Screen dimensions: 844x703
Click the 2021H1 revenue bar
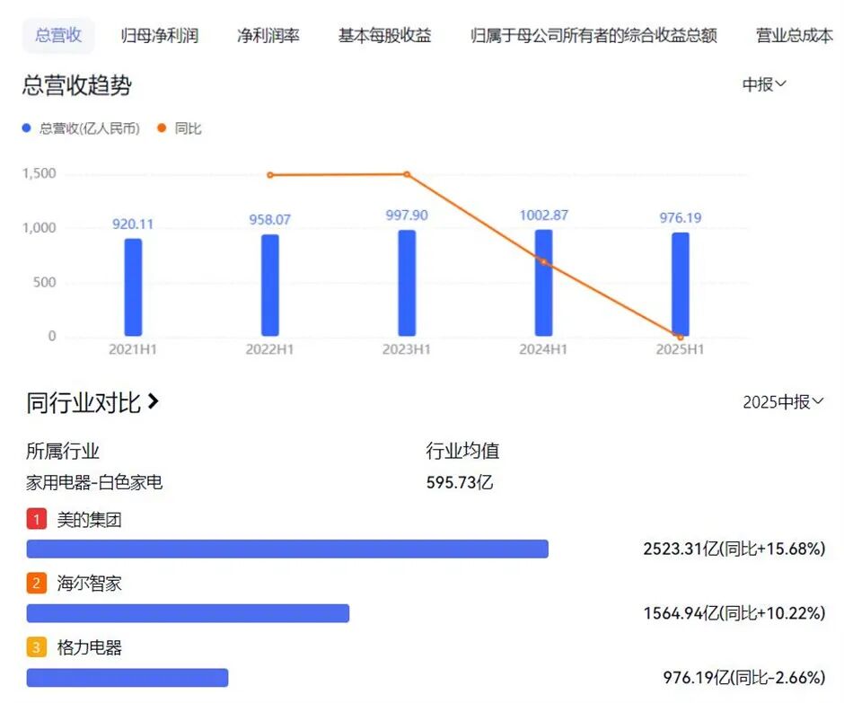click(x=133, y=287)
